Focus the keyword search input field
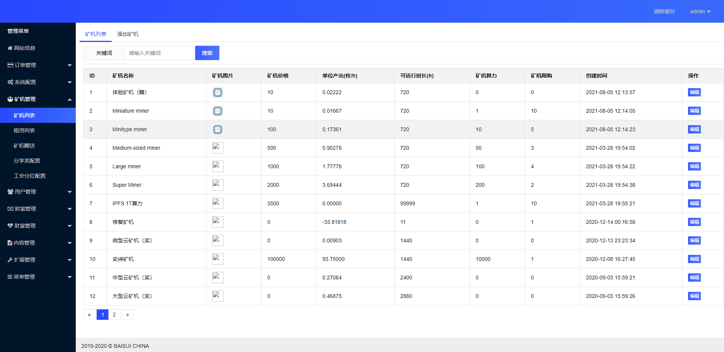This screenshot has width=724, height=352. (159, 53)
